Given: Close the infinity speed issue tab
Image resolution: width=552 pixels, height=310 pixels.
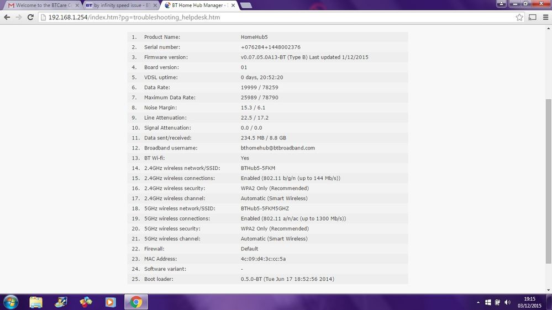Looking at the screenshot, I should pyautogui.click(x=155, y=6).
